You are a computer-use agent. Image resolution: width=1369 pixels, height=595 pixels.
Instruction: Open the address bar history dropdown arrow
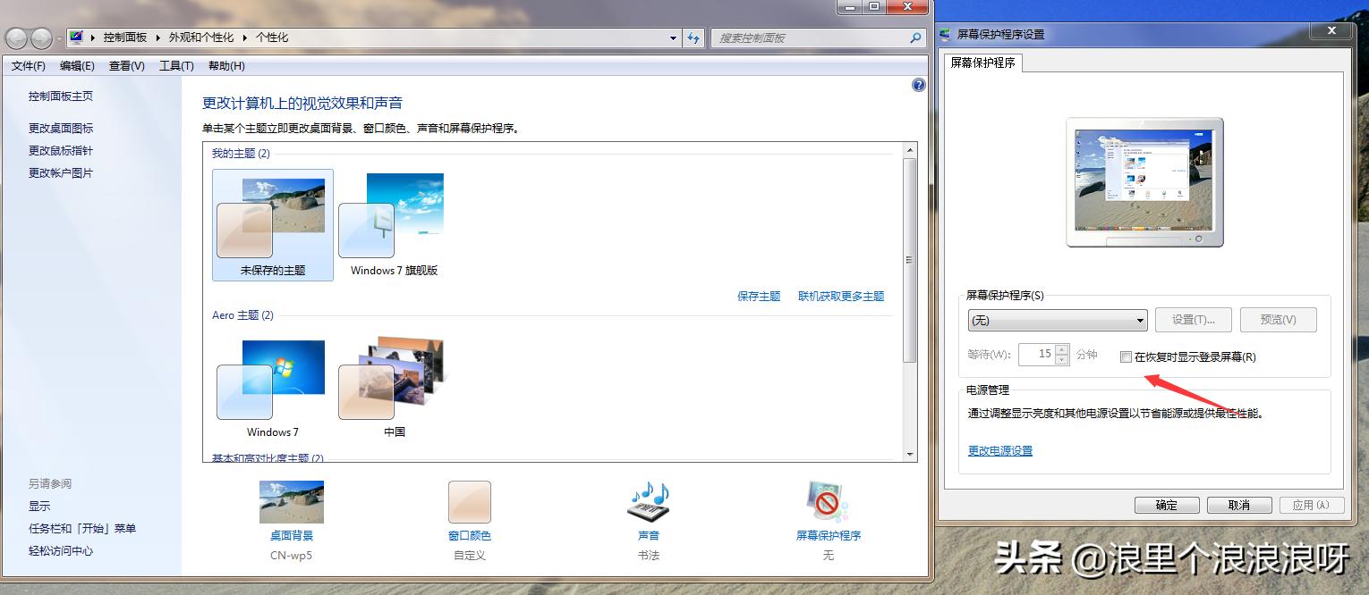[674, 38]
